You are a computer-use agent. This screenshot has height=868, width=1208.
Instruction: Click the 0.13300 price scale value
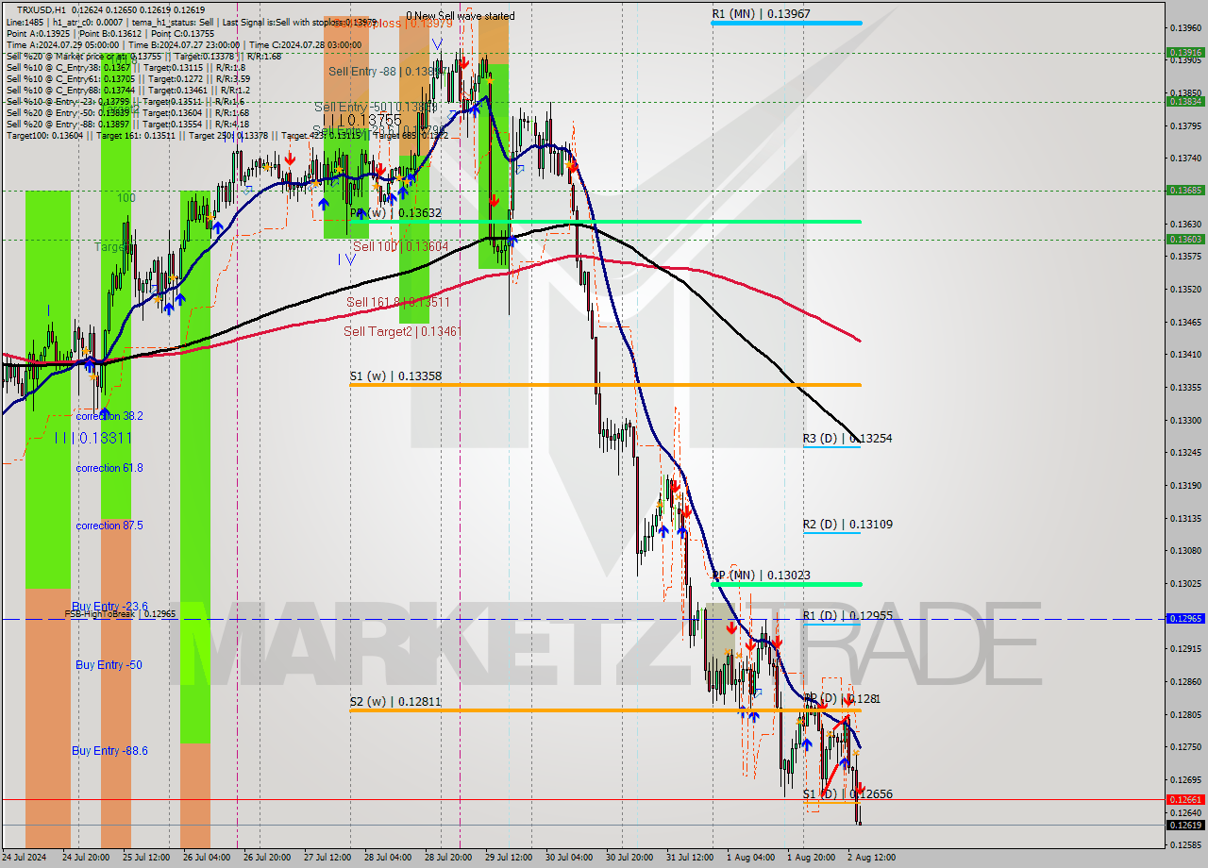(1186, 421)
